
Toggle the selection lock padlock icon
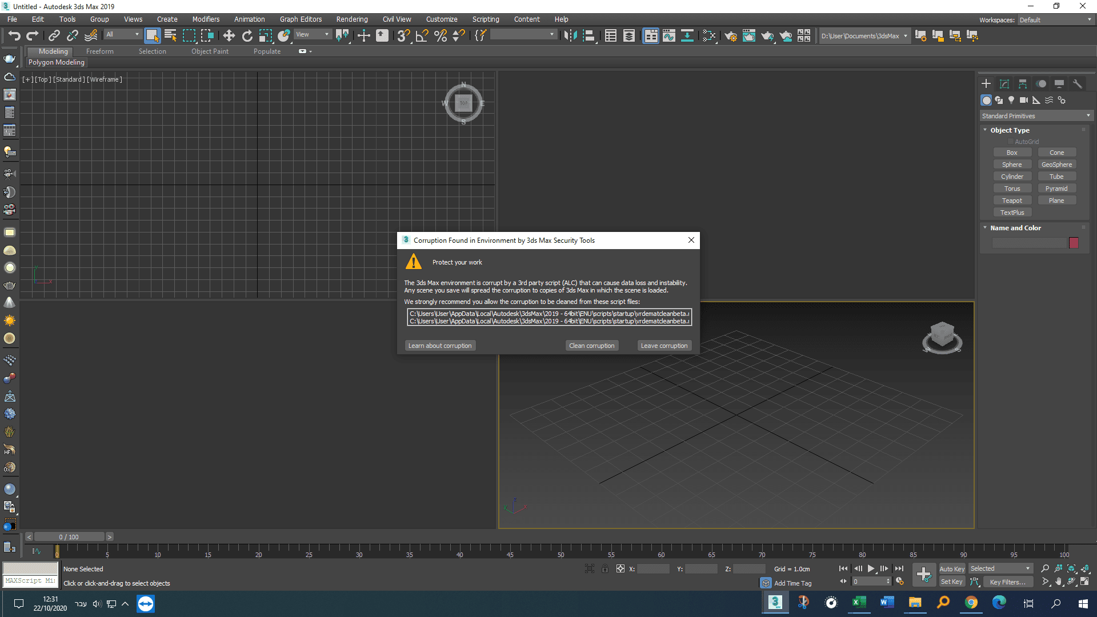pos(604,568)
